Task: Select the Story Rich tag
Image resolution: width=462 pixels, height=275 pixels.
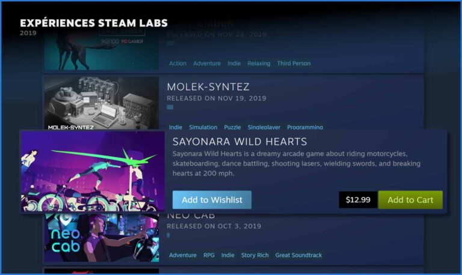Action: coord(255,255)
